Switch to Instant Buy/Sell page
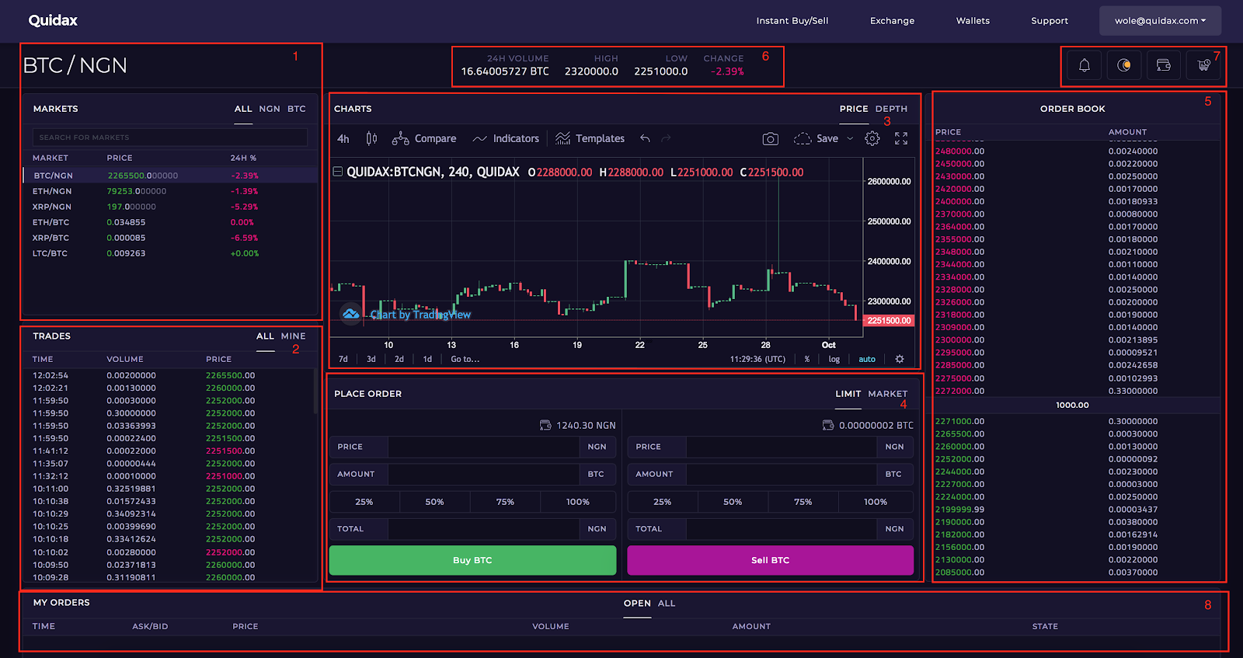The image size is (1243, 658). coord(792,21)
